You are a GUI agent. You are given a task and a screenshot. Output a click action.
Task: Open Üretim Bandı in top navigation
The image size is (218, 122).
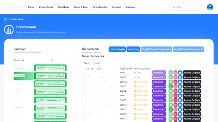(x=46, y=7)
